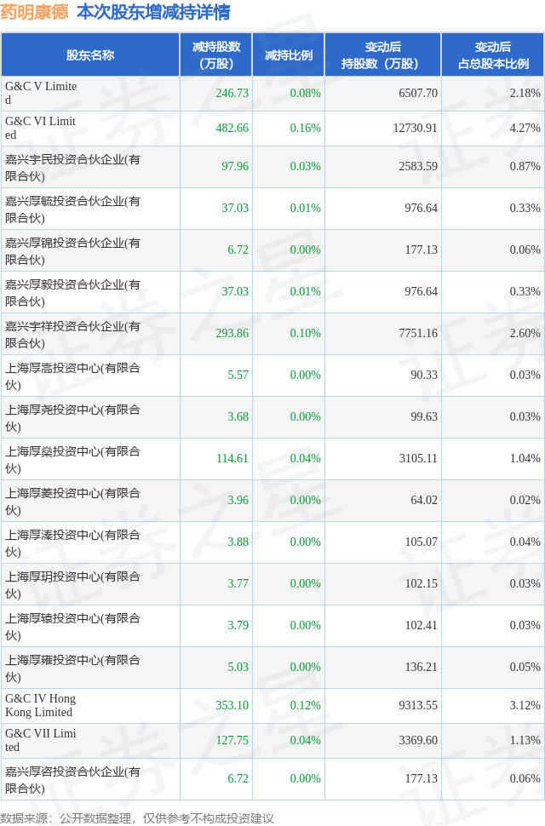545x826 pixels.
Task: Click the reduced shares value 3.96
Action: click(x=238, y=500)
